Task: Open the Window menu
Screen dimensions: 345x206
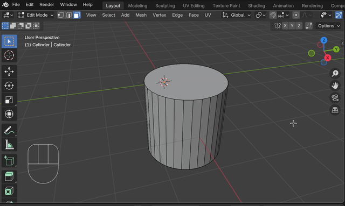Action: [x=68, y=5]
